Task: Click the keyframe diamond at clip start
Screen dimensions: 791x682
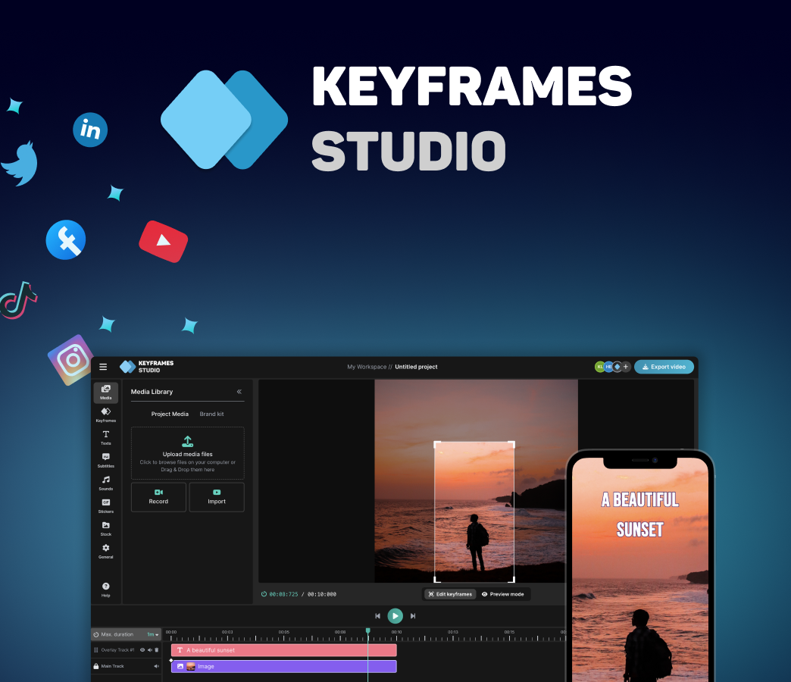Action: click(x=171, y=660)
